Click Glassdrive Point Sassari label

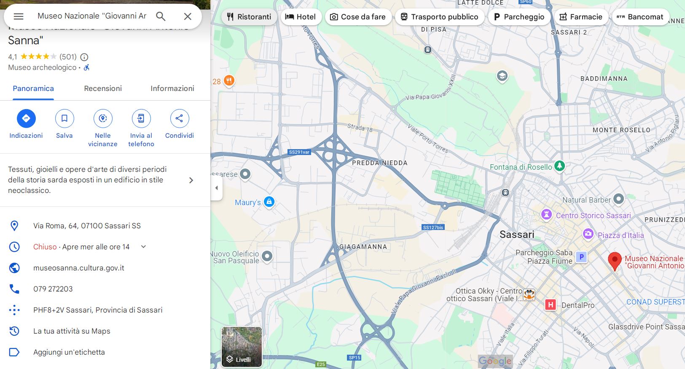pyautogui.click(x=647, y=326)
